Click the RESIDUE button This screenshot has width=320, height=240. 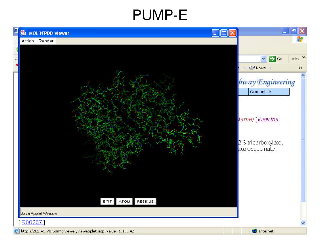[145, 202]
